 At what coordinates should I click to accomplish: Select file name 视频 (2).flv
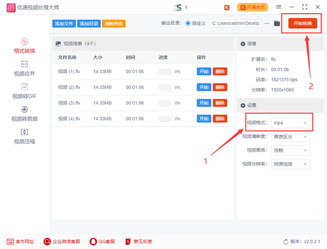[69, 87]
